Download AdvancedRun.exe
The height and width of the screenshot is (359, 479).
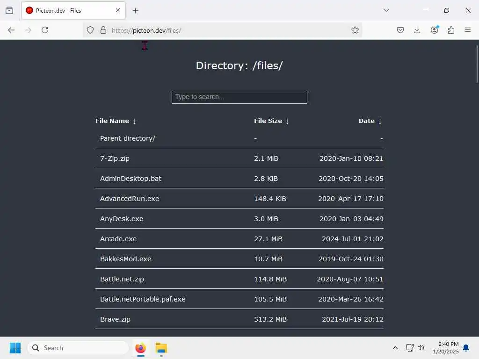[130, 199]
